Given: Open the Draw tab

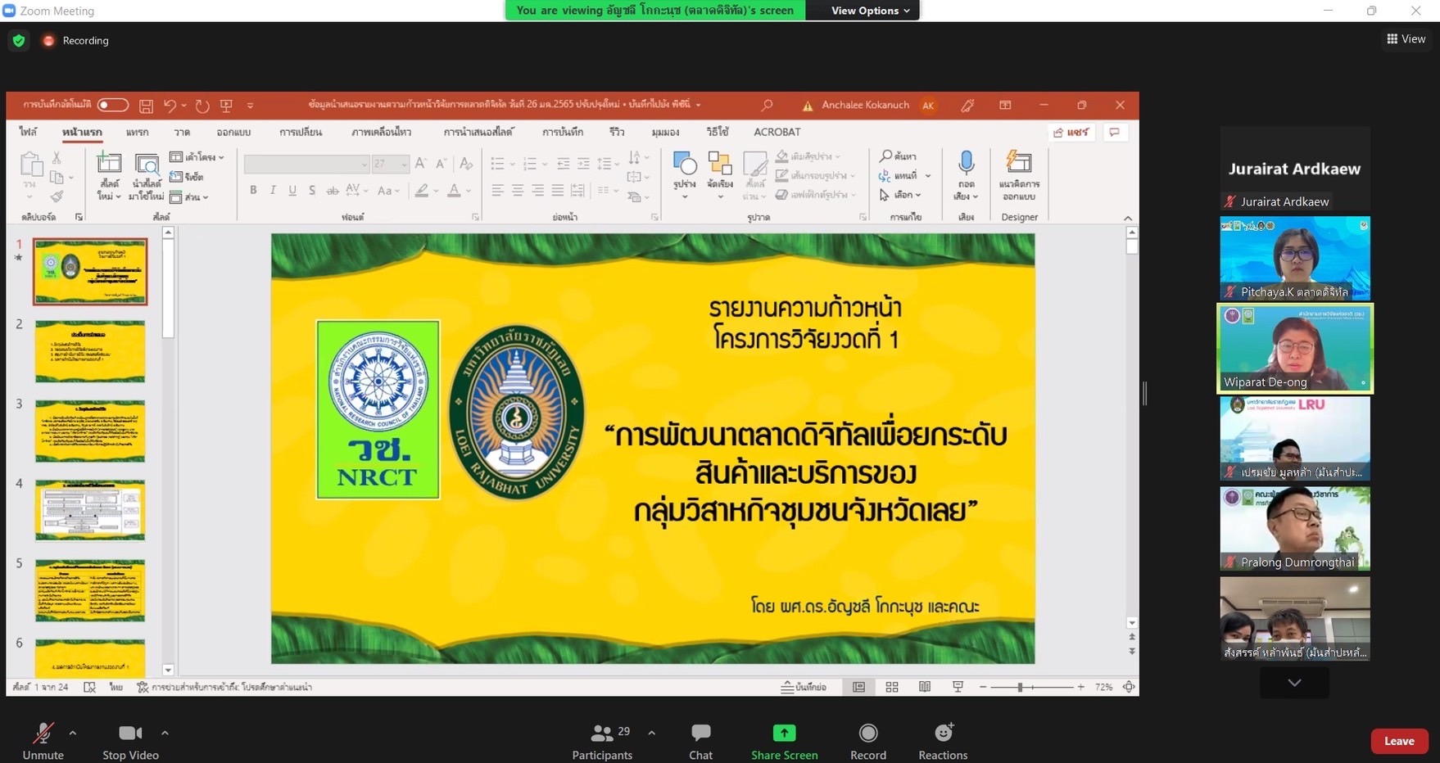Looking at the screenshot, I should 182,132.
